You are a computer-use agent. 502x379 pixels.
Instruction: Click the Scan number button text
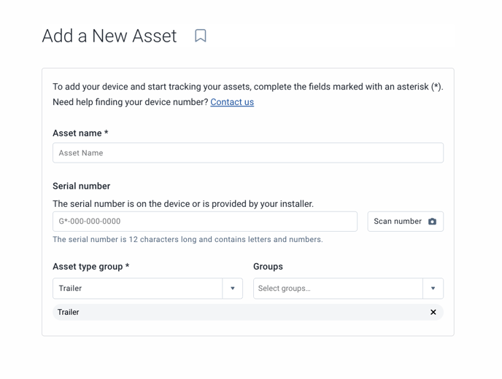(398, 222)
